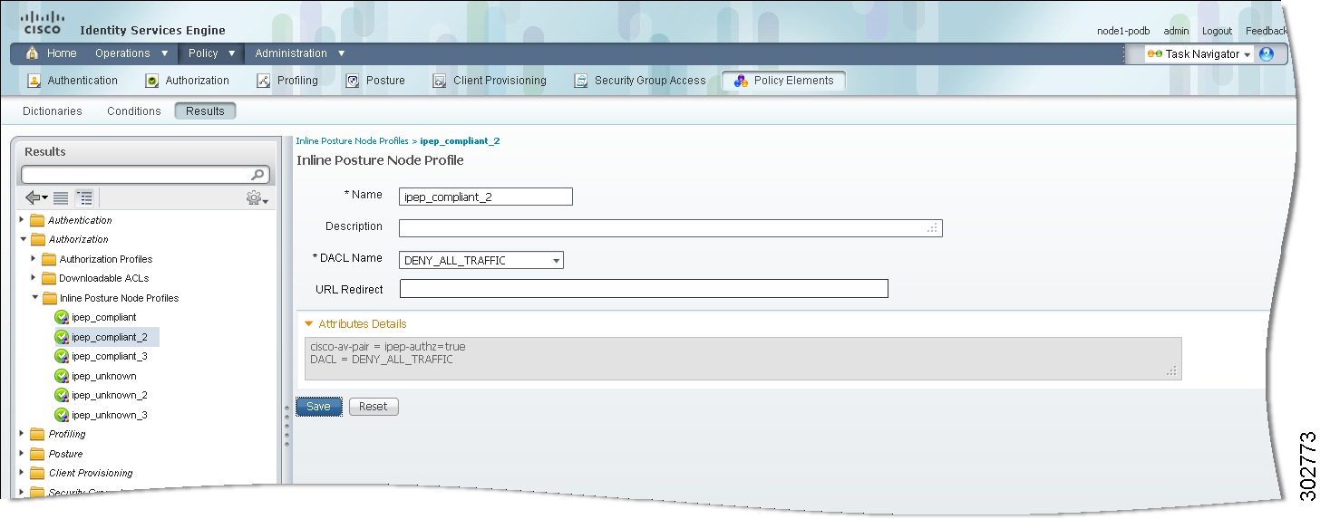Expand the Client Provisioning tree folder

[22, 473]
